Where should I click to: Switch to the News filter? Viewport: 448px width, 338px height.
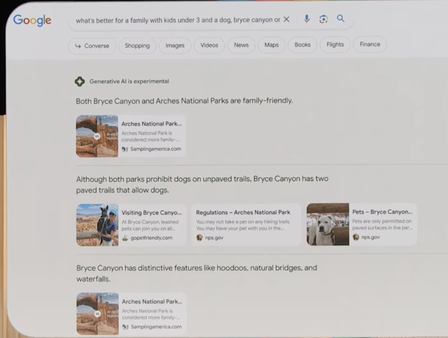coord(241,45)
